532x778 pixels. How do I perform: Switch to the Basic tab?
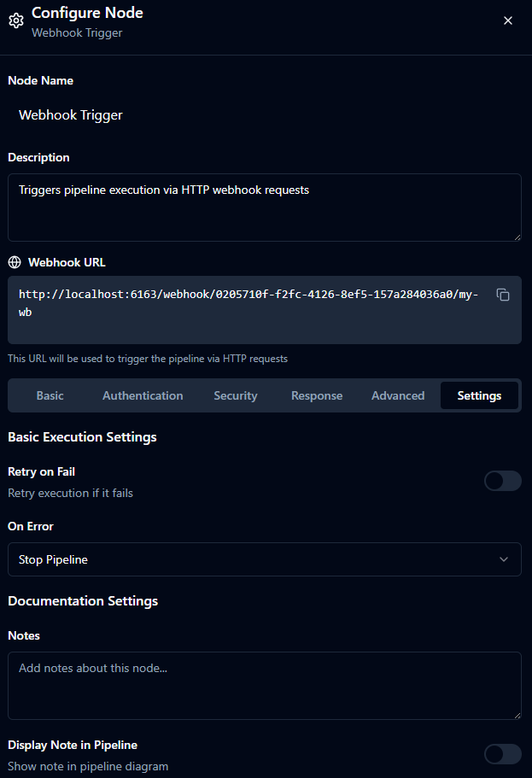pyautogui.click(x=50, y=395)
